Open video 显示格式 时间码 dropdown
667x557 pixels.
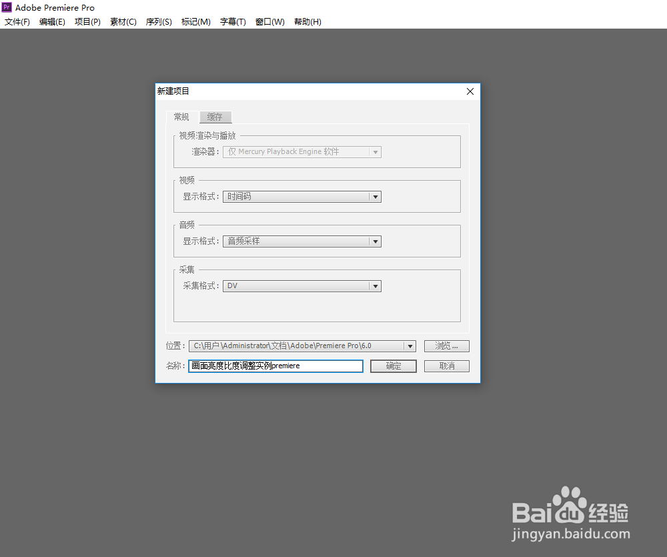point(302,197)
